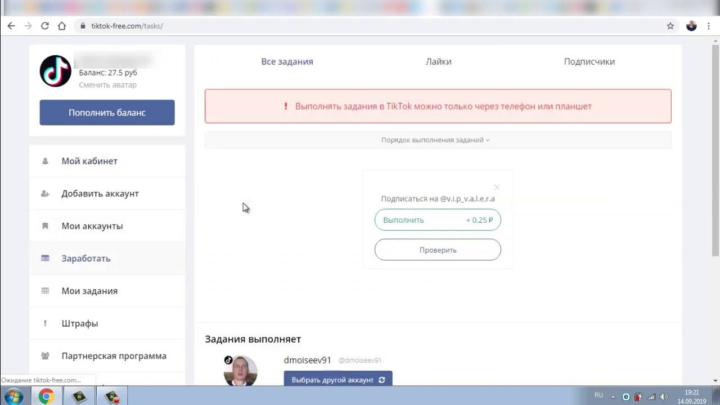This screenshot has height=405, width=720.
Task: Switch to the Подписчики tab
Action: 589,62
